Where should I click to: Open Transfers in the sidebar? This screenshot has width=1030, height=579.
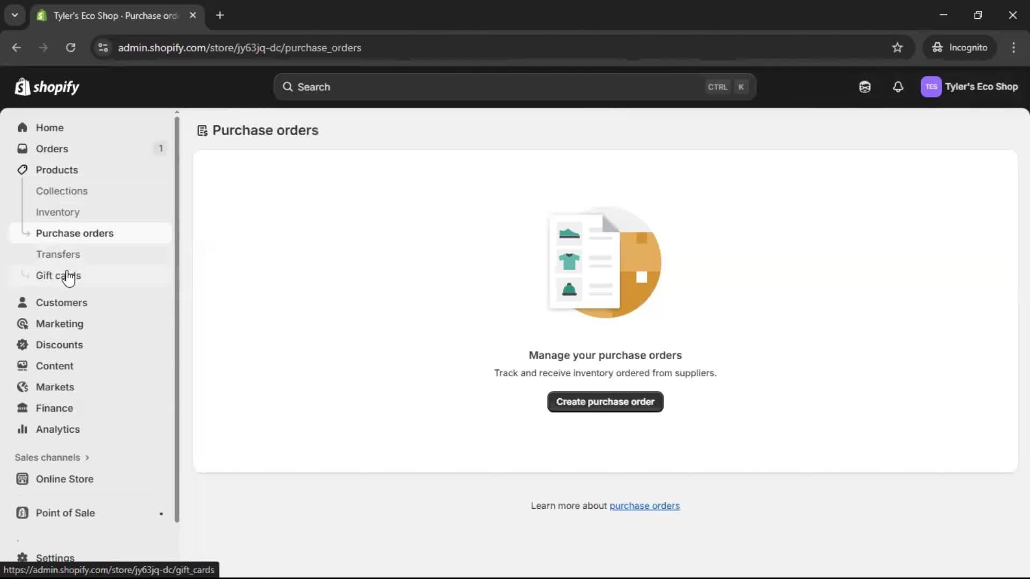[58, 255]
